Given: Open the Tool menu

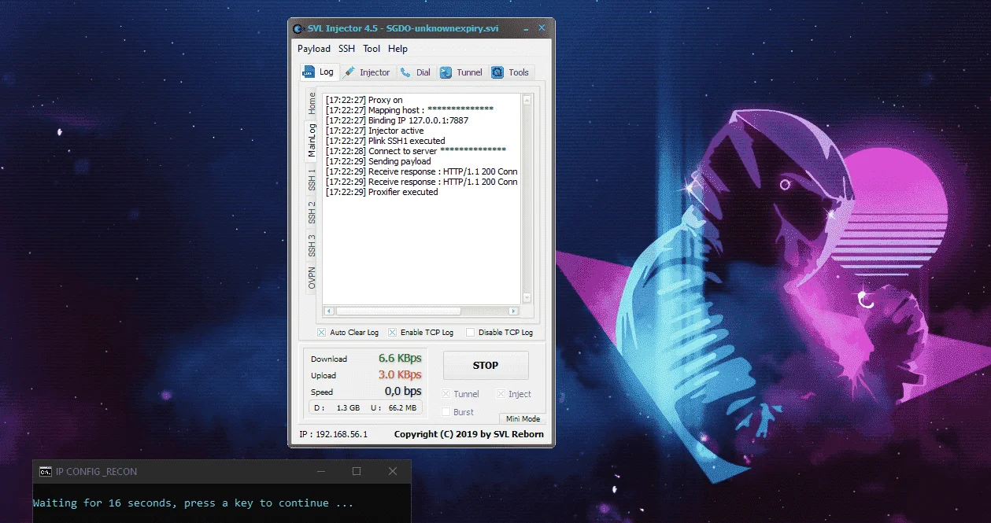Looking at the screenshot, I should [372, 49].
